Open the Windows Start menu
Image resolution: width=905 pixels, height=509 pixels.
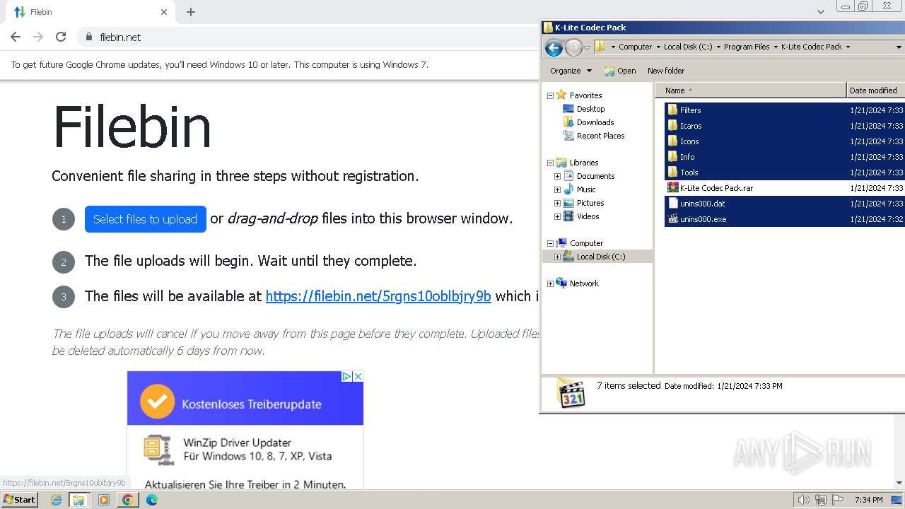pos(20,500)
